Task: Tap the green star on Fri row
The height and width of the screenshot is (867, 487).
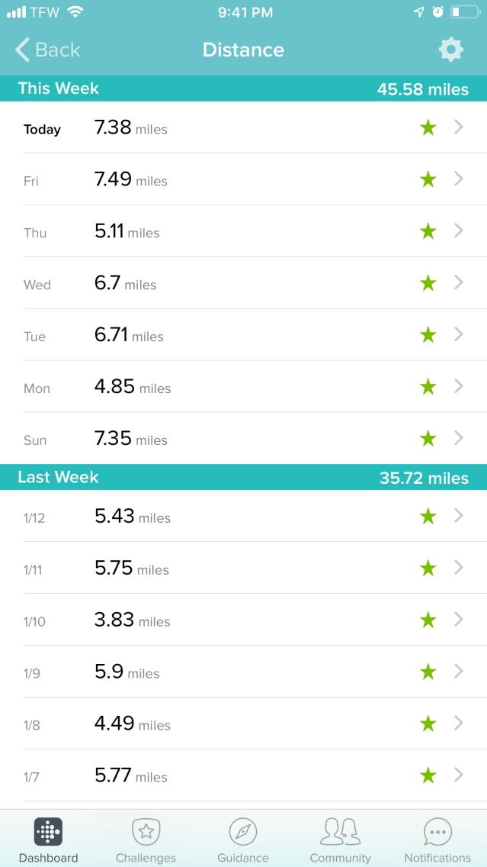Action: coord(428,180)
